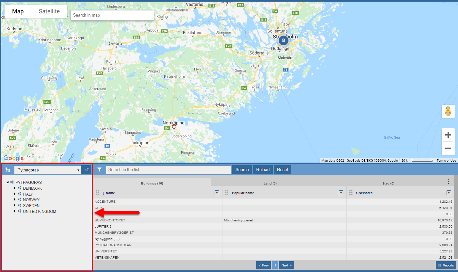Go to the Prev page
The width and height of the screenshot is (458, 272).
[263, 265]
